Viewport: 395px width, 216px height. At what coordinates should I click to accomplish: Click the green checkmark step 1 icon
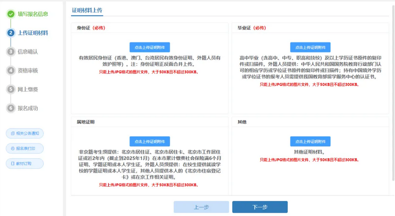(x=11, y=14)
